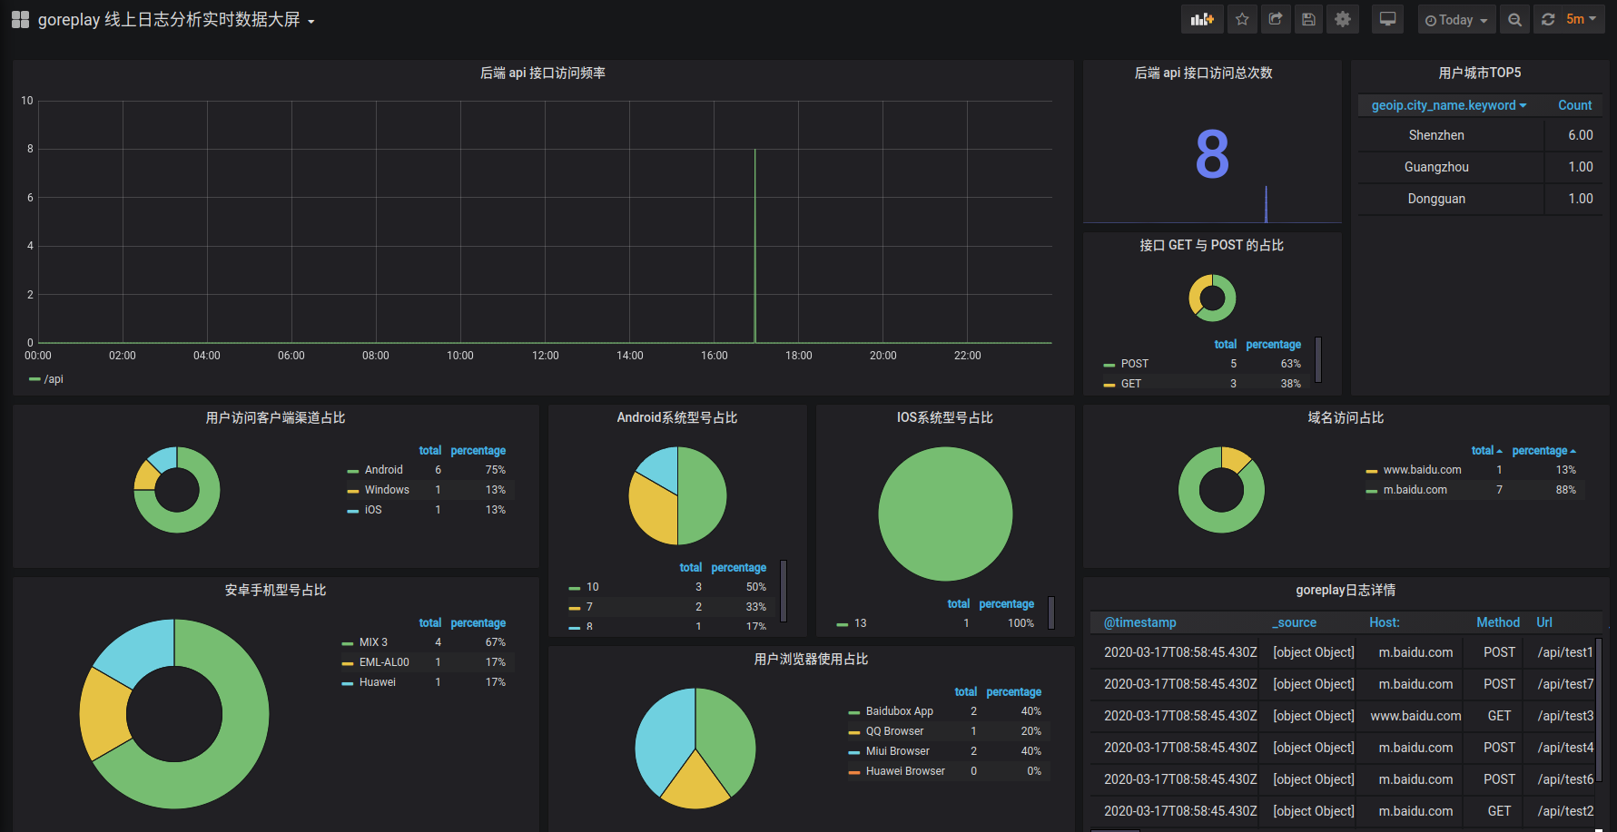Star this dashboard as favorite
1617x832 pixels.
[1242, 19]
